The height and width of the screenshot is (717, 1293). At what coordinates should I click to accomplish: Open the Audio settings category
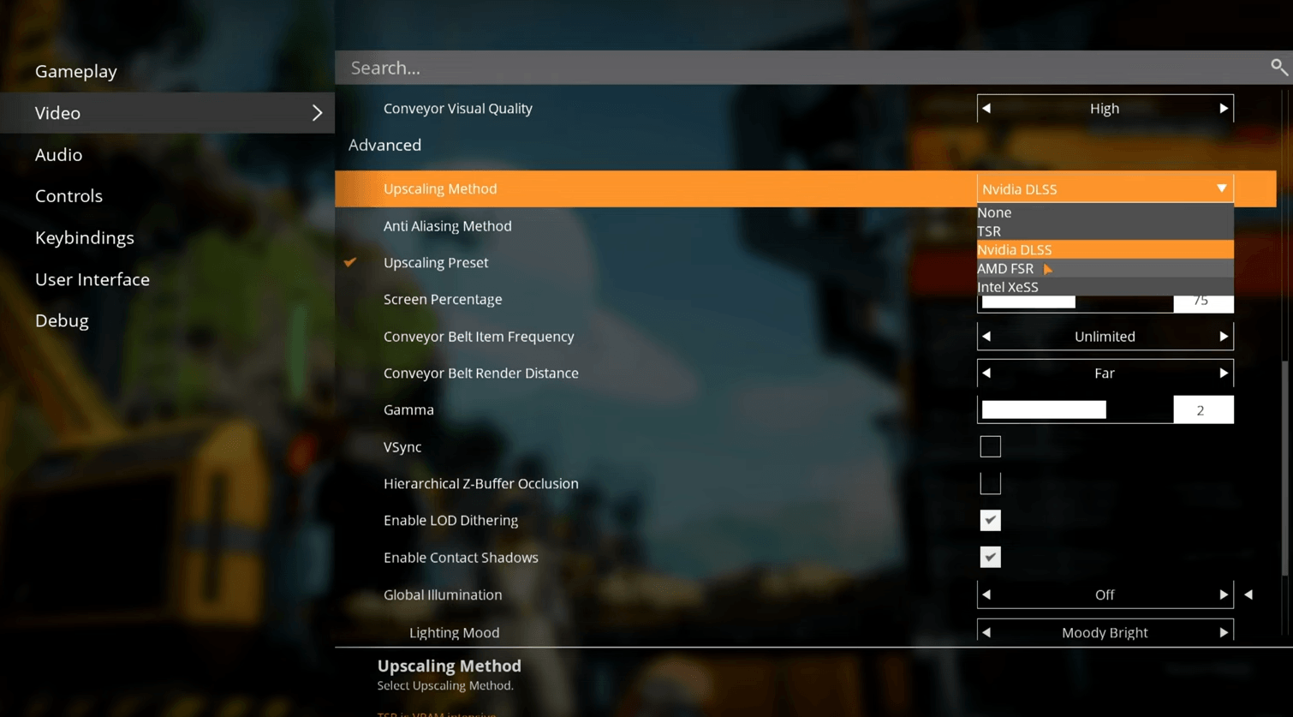click(58, 155)
